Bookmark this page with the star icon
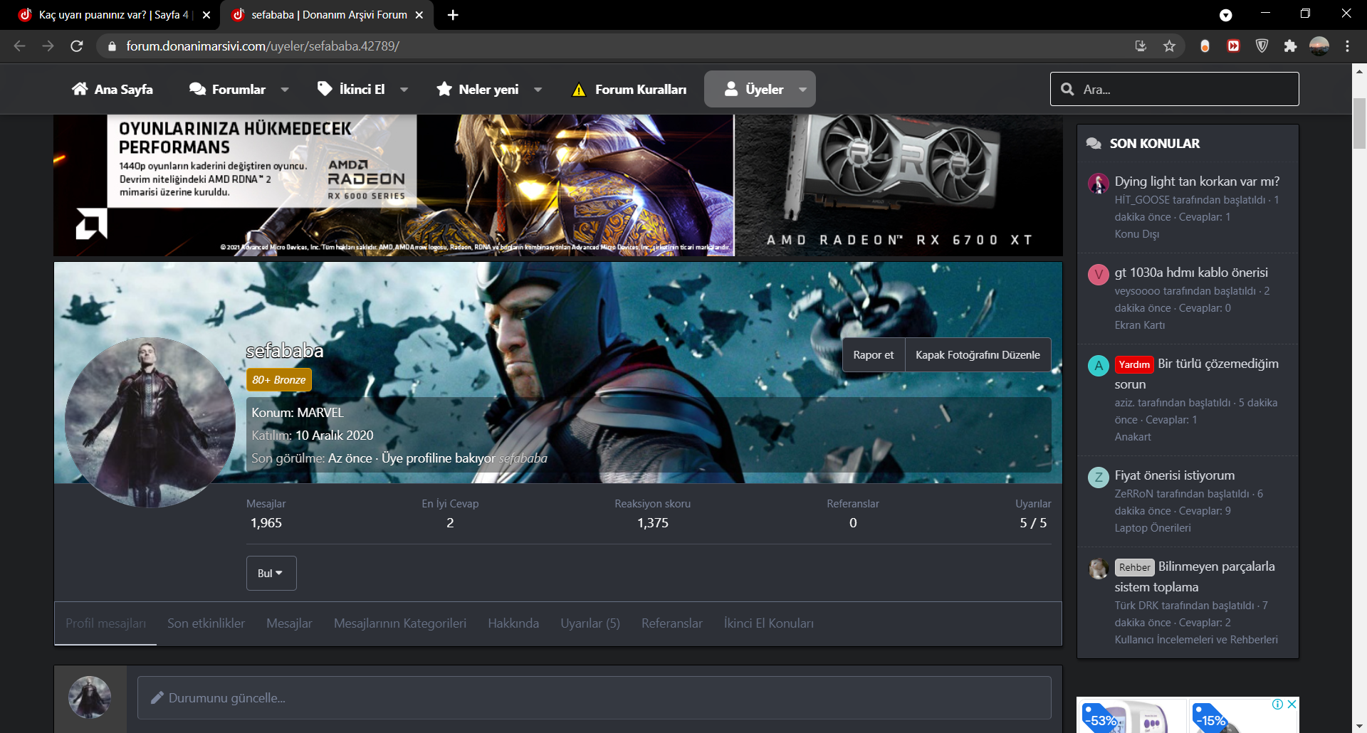The width and height of the screenshot is (1367, 733). (1169, 46)
